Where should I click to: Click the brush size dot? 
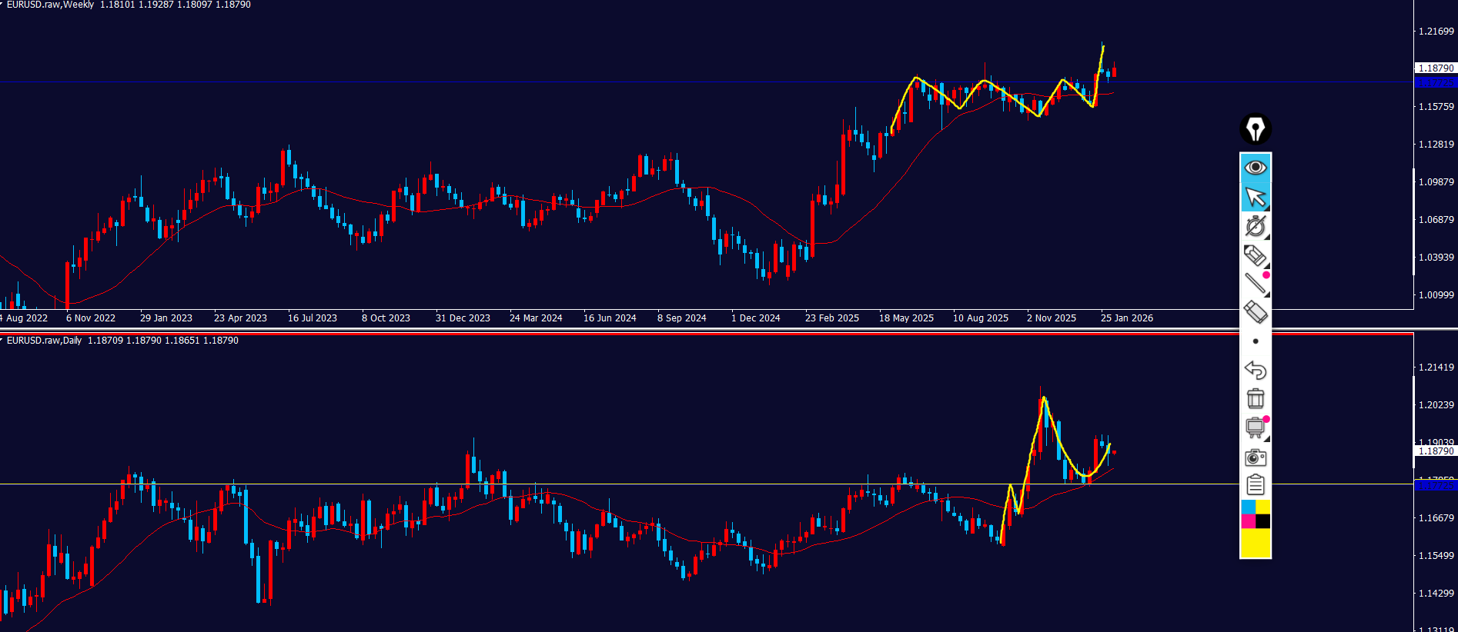[1255, 341]
